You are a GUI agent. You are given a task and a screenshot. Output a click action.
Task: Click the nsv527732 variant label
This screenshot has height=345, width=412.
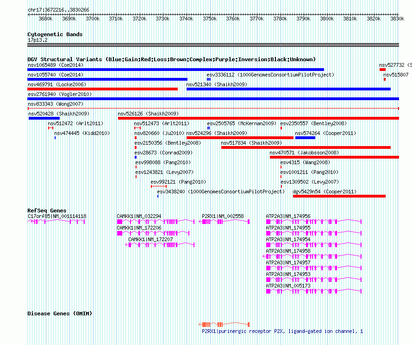[395, 65]
